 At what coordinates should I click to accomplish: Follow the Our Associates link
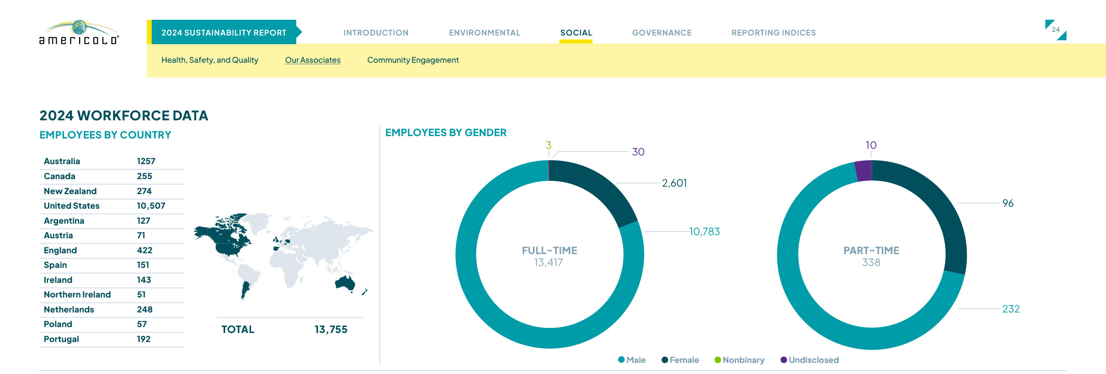point(312,60)
